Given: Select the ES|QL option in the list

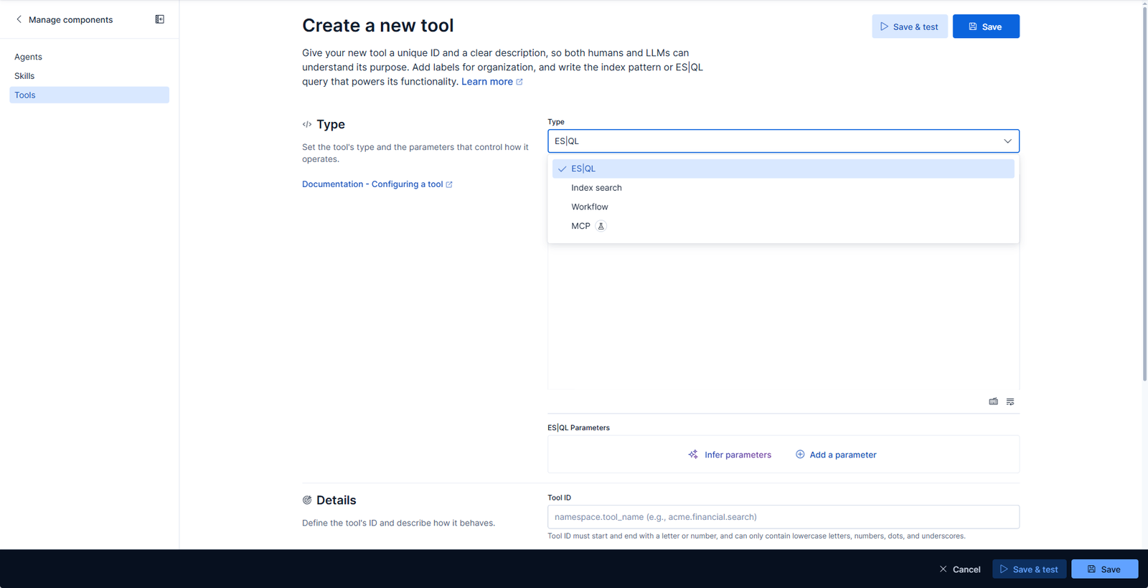Looking at the screenshot, I should point(784,169).
